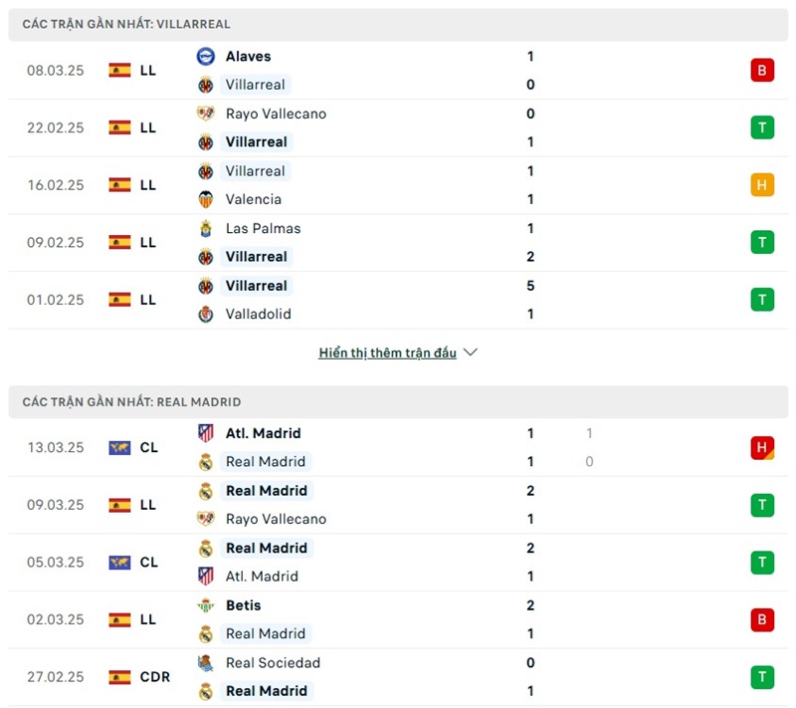796x708 pixels.
Task: Click the orange H badge for Valencia match
Action: pyautogui.click(x=762, y=185)
